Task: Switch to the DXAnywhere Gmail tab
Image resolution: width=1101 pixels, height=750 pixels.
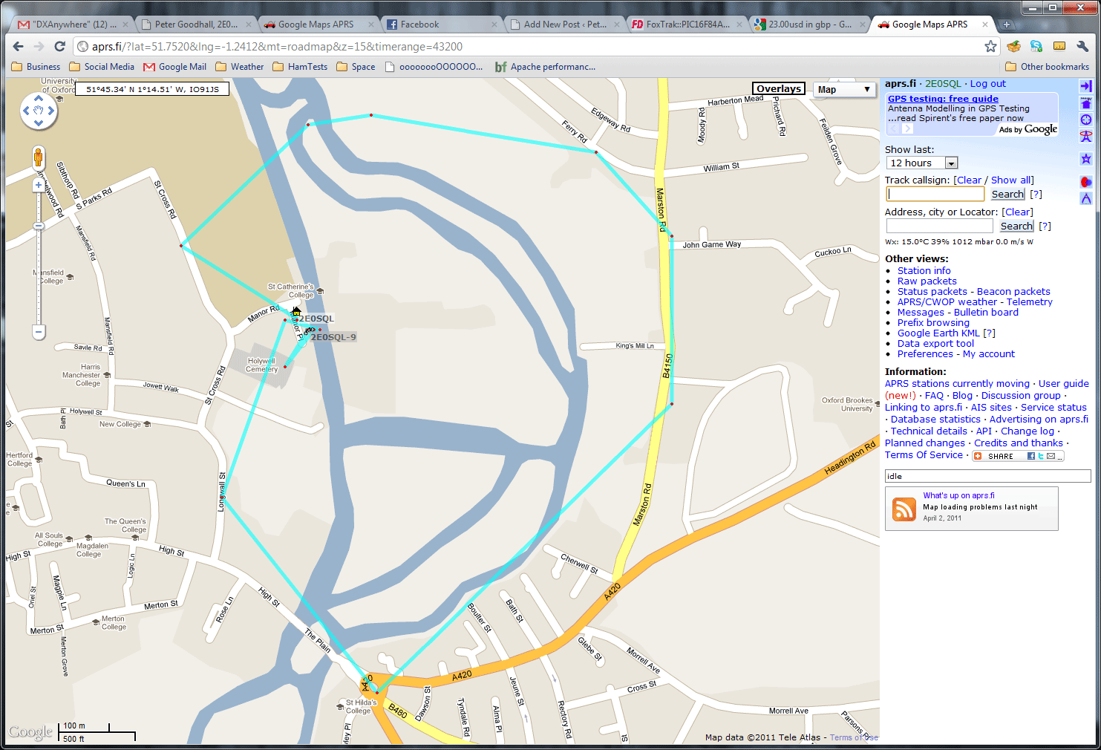Action: (x=73, y=25)
